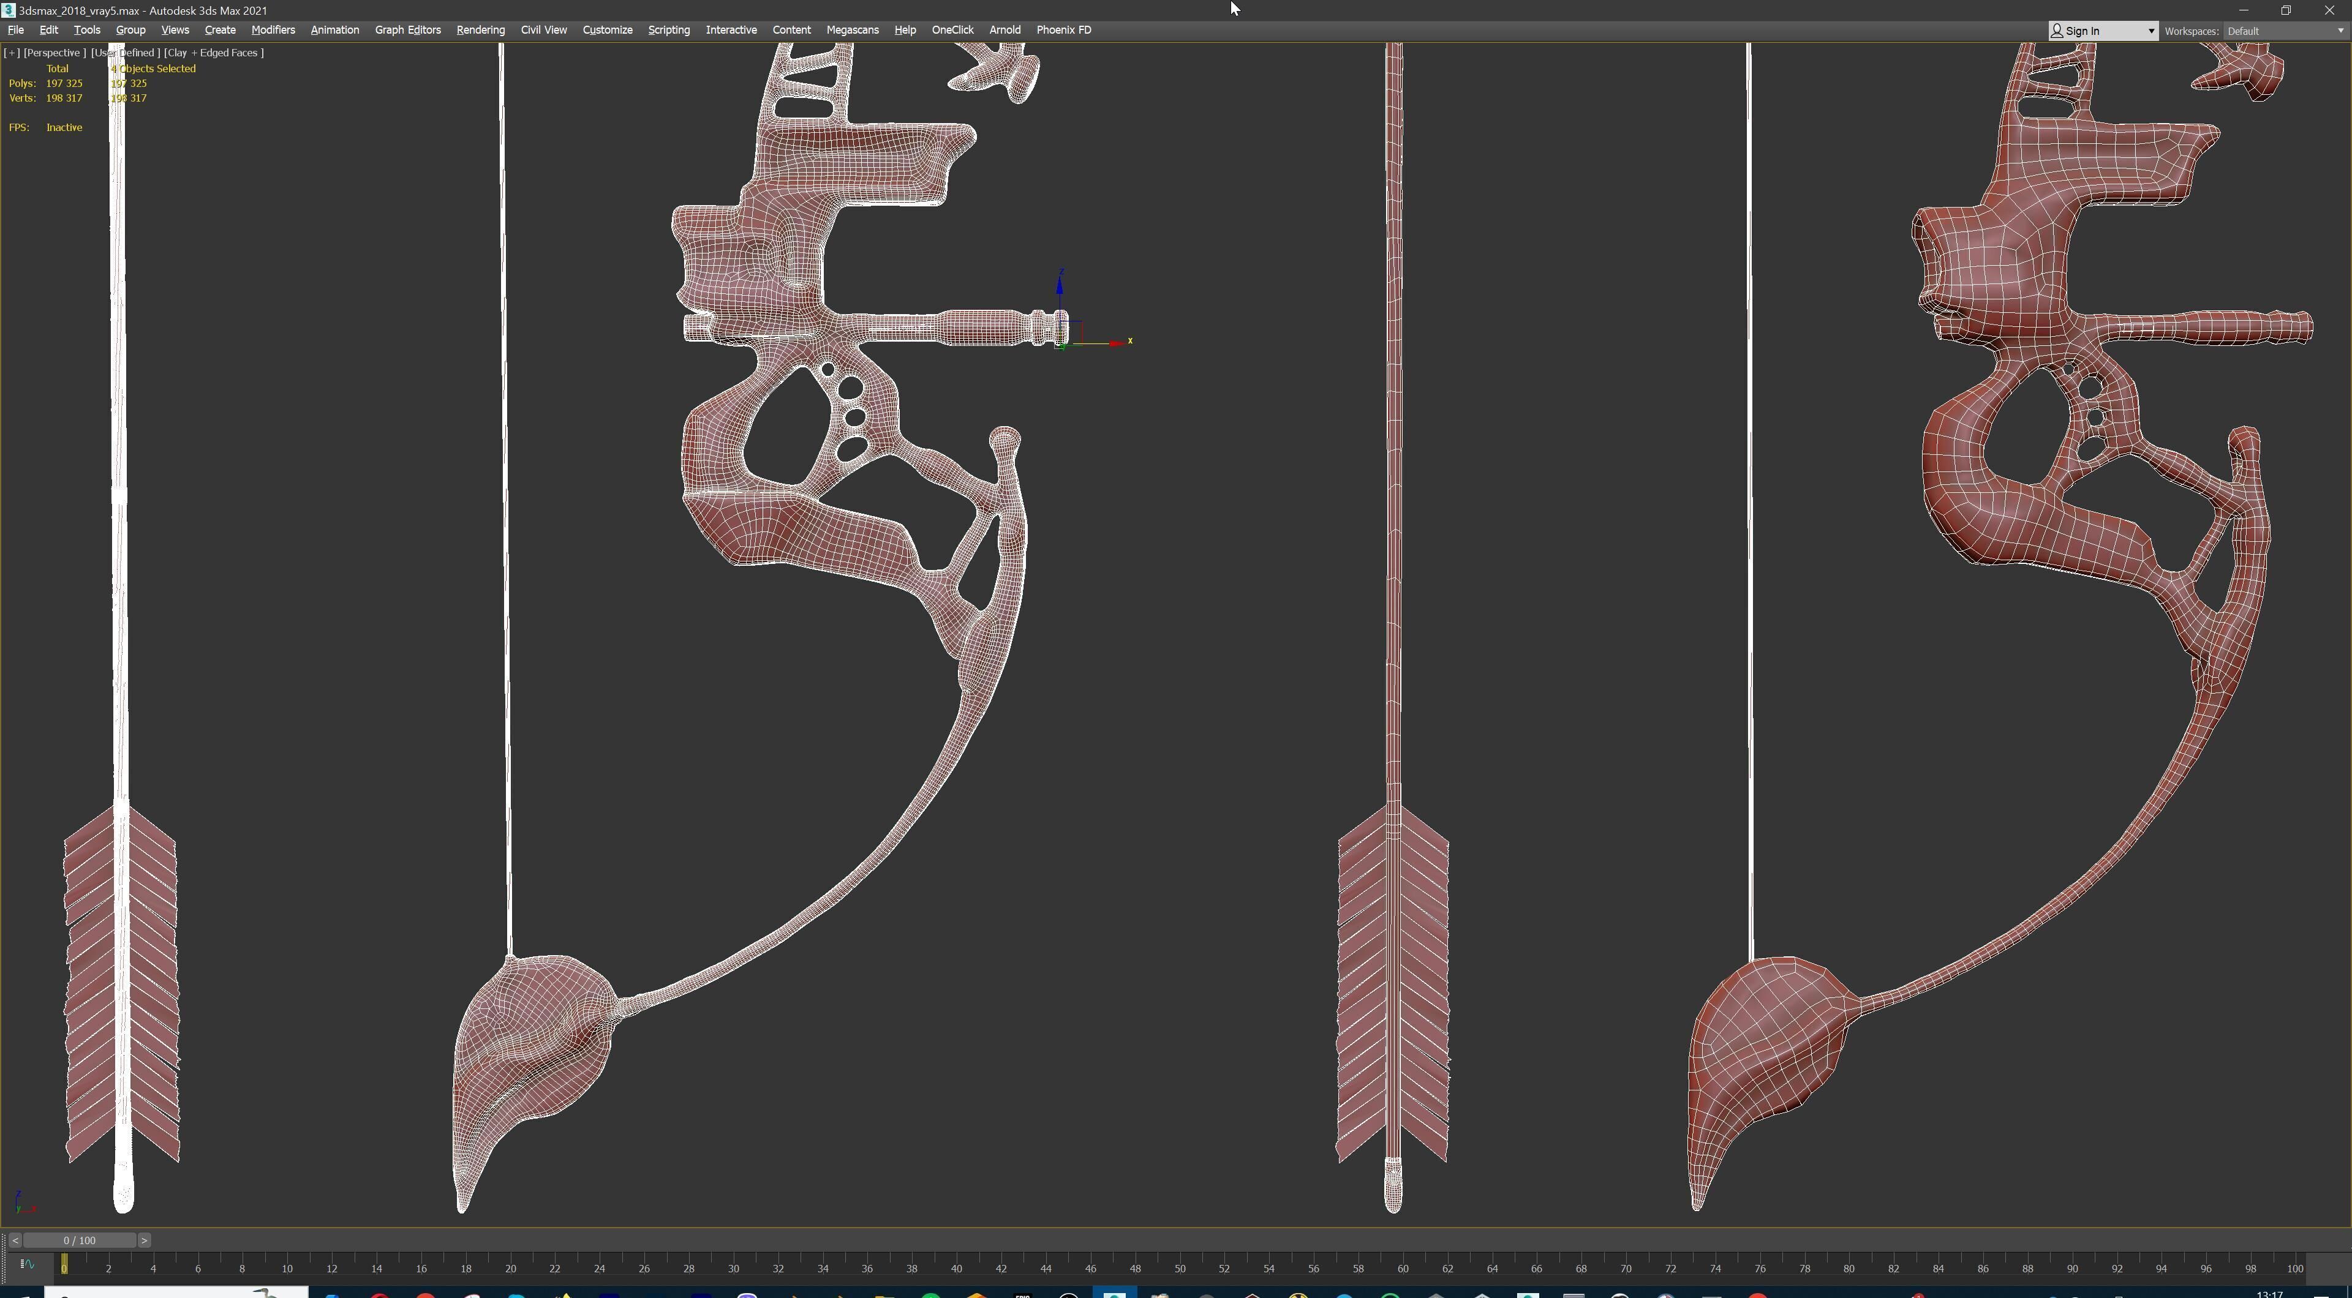
Task: Open the Phoenix FD menu
Action: (1063, 30)
